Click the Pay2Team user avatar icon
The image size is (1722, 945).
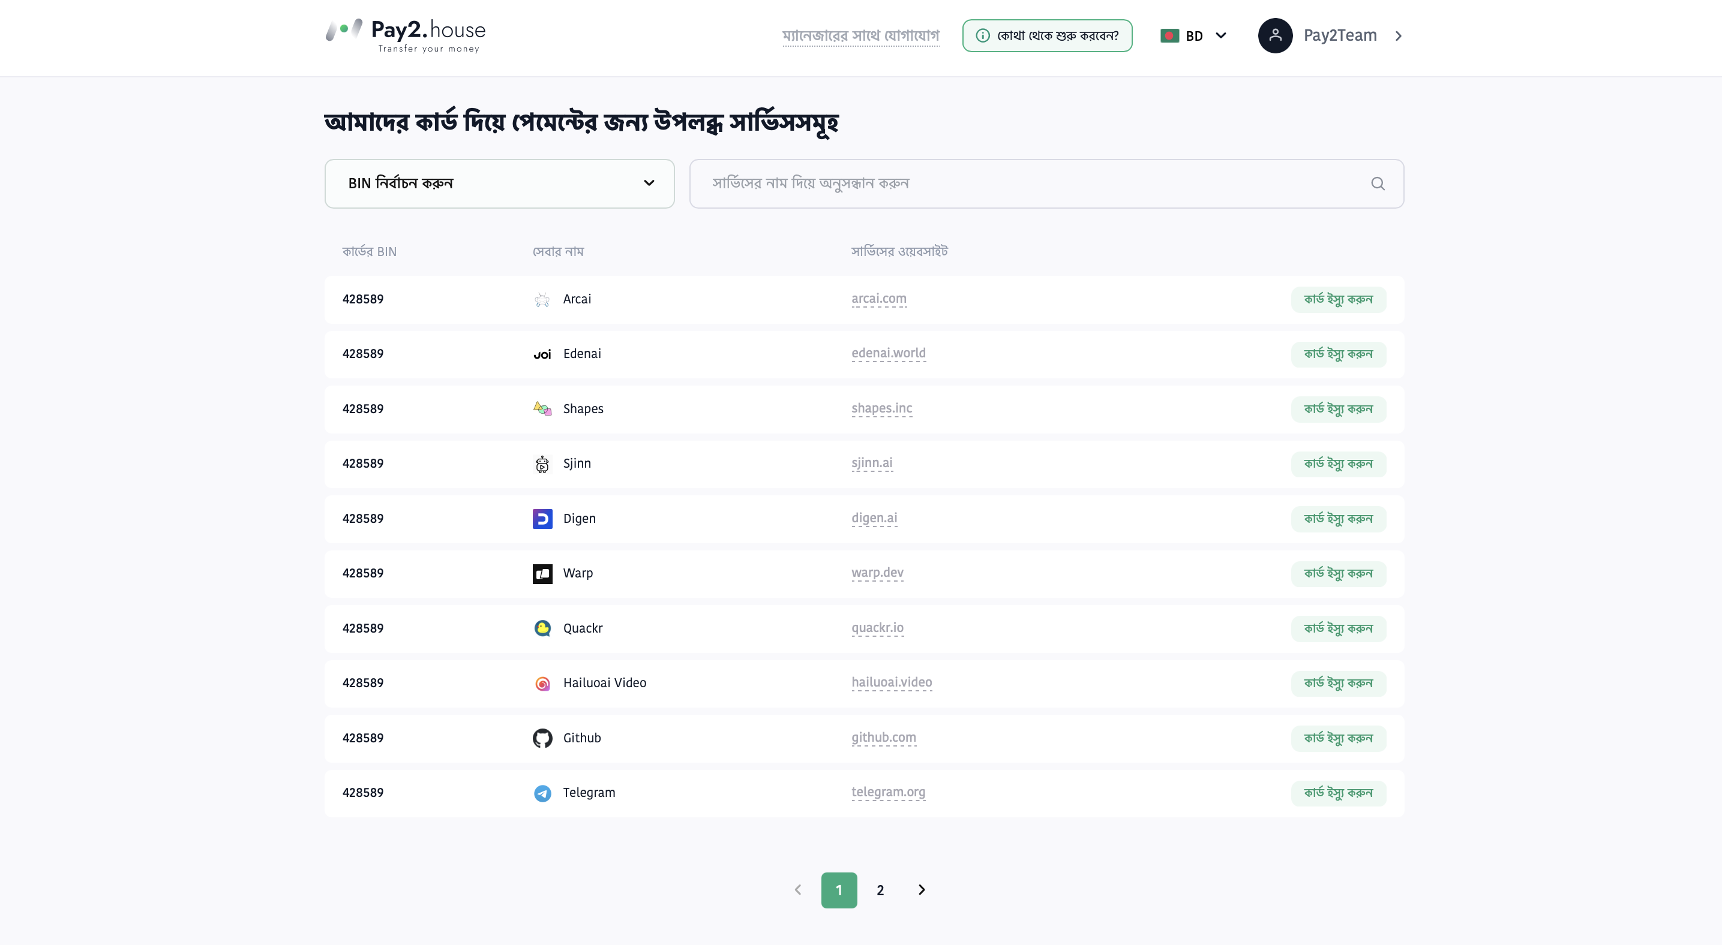click(x=1275, y=35)
